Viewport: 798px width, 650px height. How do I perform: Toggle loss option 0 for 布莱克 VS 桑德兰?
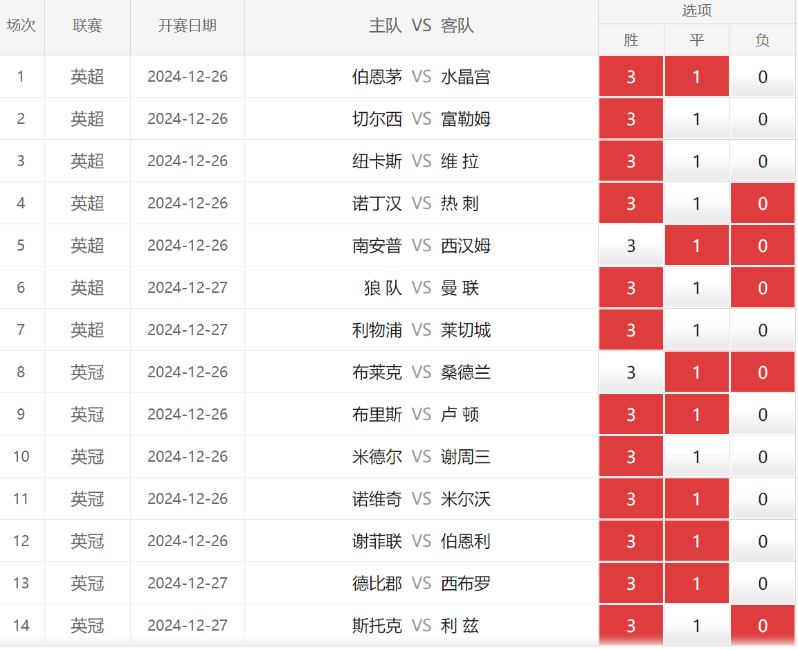763,372
